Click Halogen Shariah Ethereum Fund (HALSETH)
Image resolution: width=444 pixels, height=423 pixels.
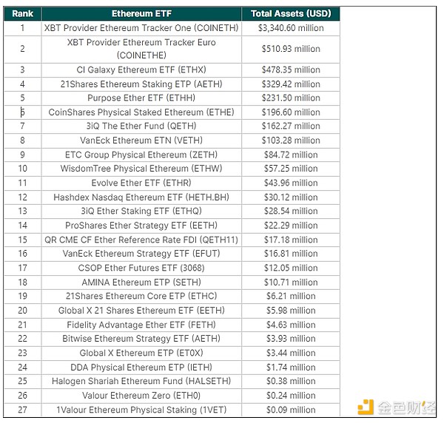(141, 381)
